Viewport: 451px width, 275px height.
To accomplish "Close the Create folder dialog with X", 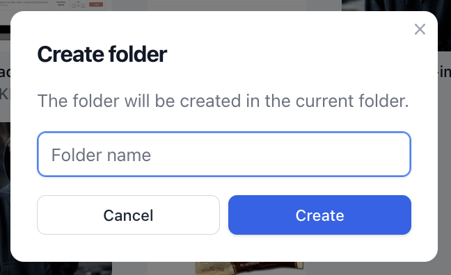I will click(420, 29).
